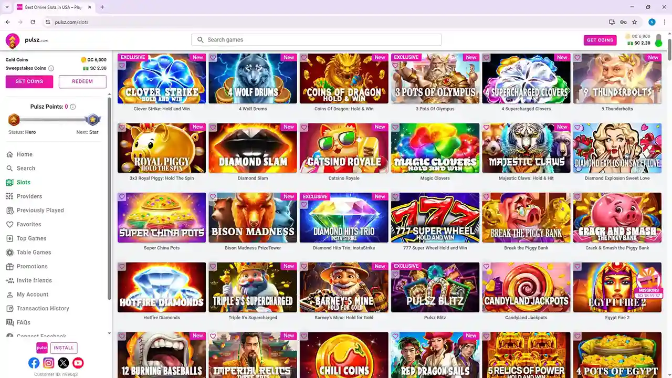Toggle favorite heart on Diamond Slam

tap(213, 128)
